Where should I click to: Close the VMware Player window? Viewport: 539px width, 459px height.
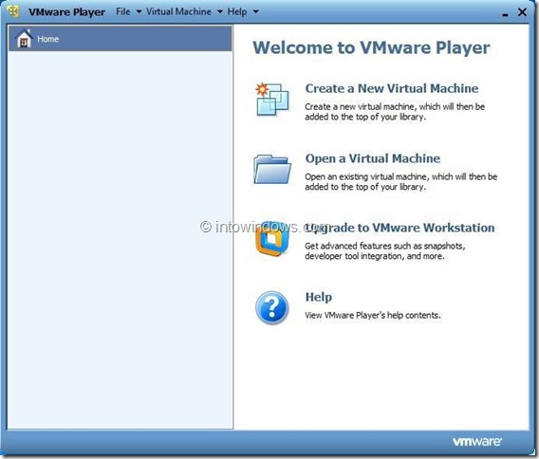click(522, 12)
